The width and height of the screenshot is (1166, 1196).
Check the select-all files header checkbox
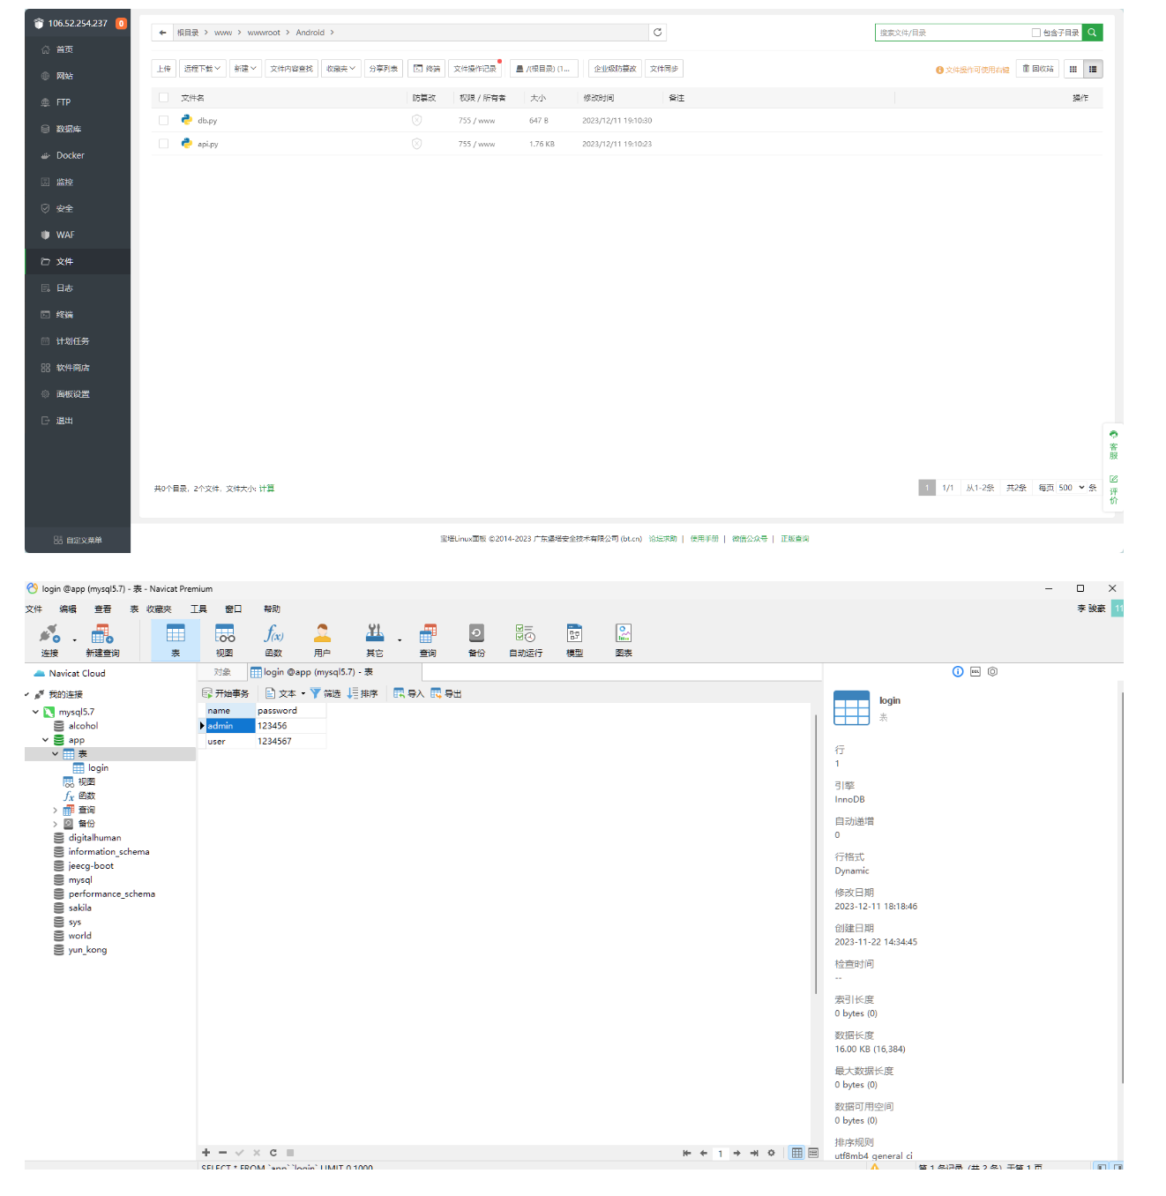(163, 98)
